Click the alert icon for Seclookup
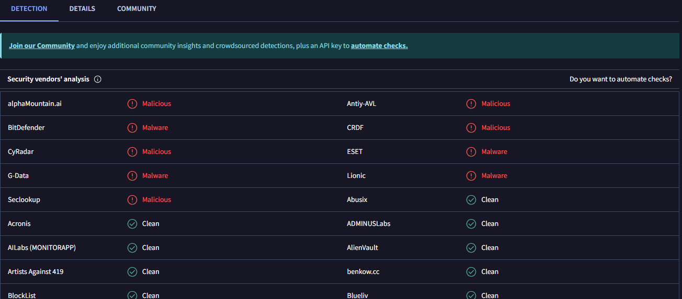Viewport: 682px width, 299px height. coord(132,200)
